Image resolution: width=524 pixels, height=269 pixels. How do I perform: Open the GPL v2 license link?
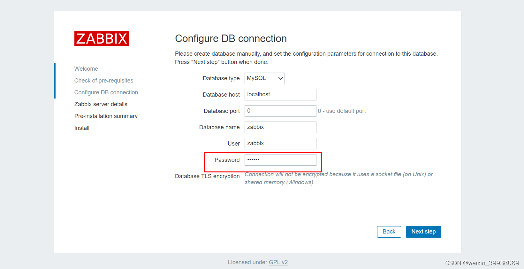pyautogui.click(x=278, y=262)
